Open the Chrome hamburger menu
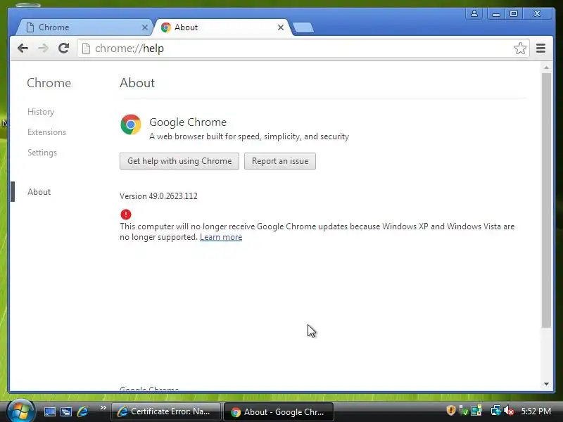Viewport: 563px width, 422px height. pos(540,48)
